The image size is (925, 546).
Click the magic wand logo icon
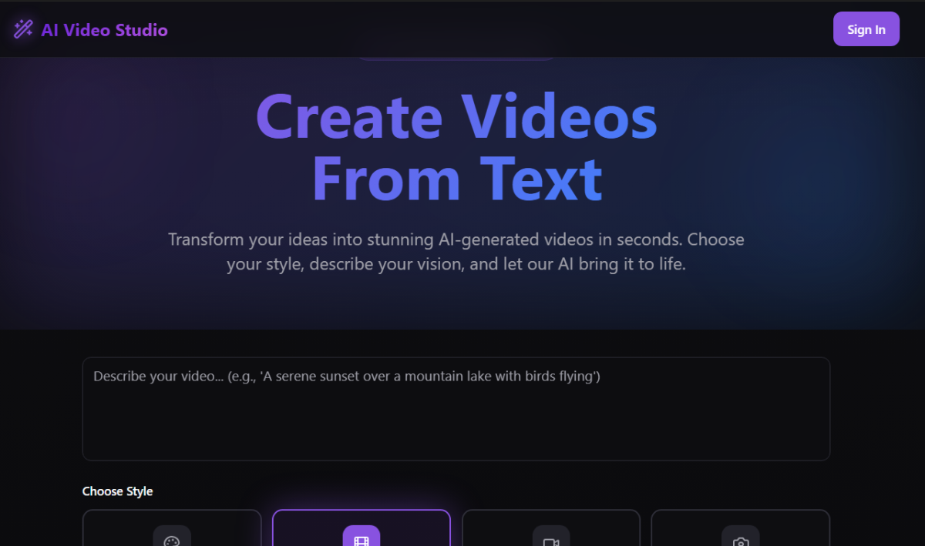23,30
